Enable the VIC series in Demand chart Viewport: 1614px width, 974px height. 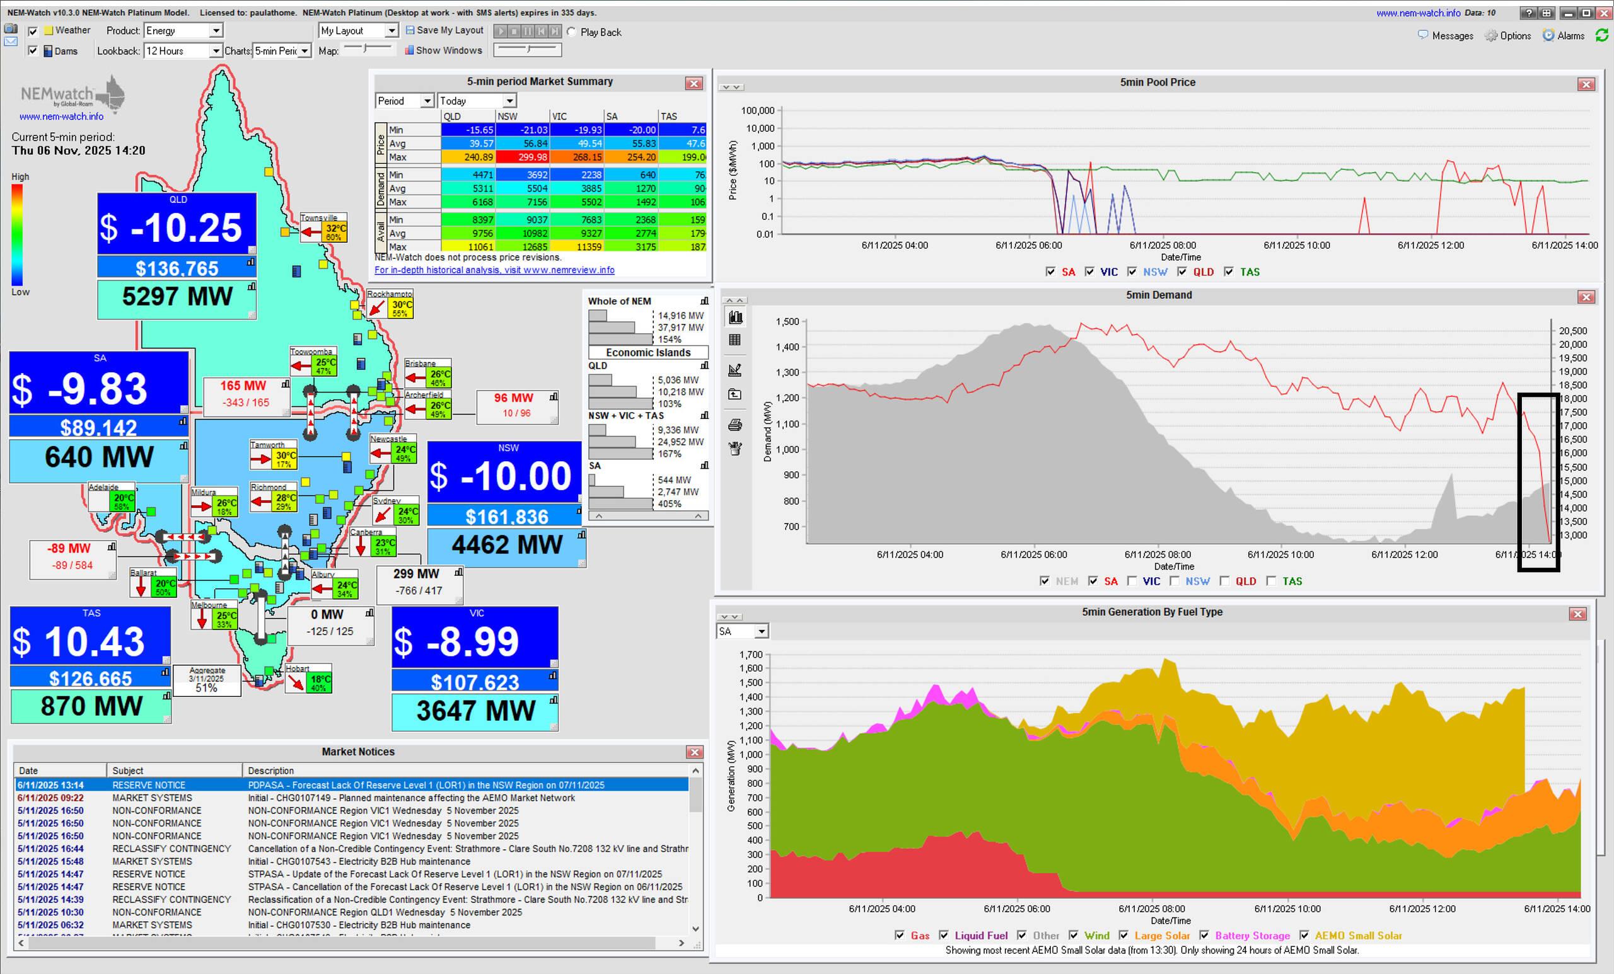pos(1132,581)
